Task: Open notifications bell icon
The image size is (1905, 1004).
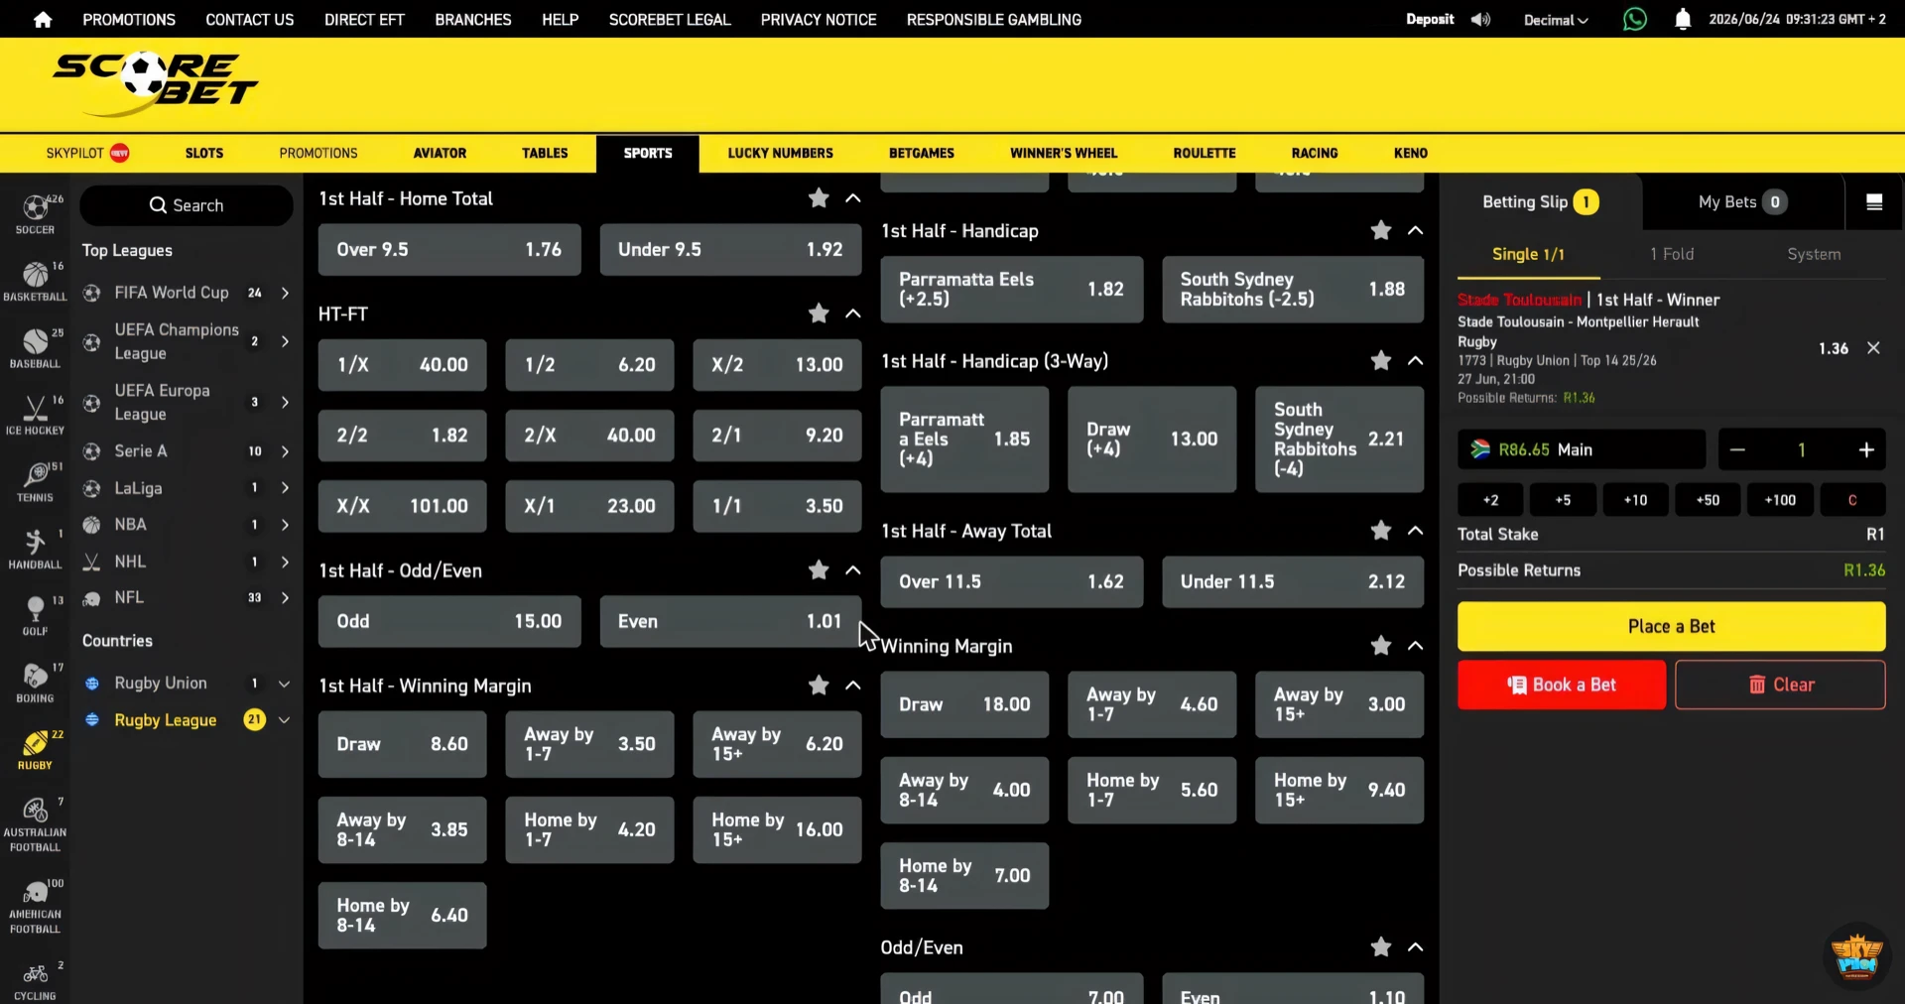Action: pyautogui.click(x=1683, y=19)
